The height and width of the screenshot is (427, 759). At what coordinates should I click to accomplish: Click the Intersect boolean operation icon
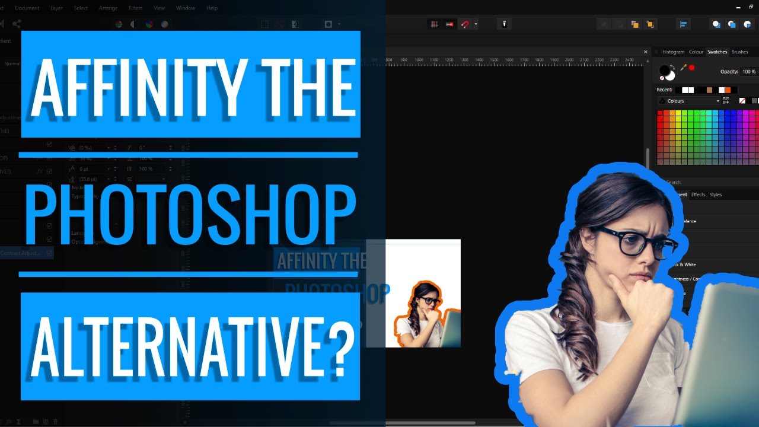pos(747,24)
